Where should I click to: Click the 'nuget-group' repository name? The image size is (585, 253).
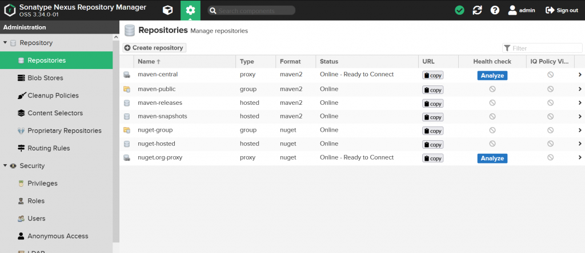pos(155,130)
